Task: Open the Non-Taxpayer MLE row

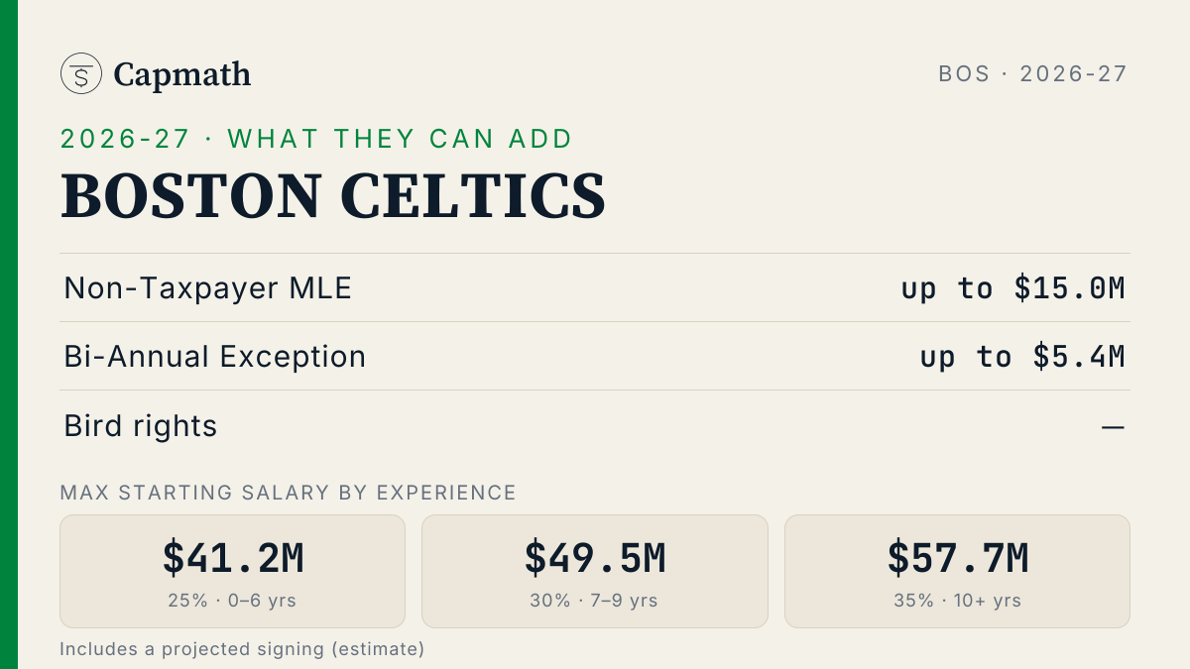Action: point(595,288)
